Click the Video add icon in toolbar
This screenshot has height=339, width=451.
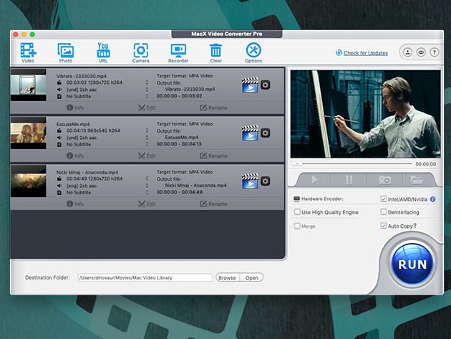pos(28,51)
